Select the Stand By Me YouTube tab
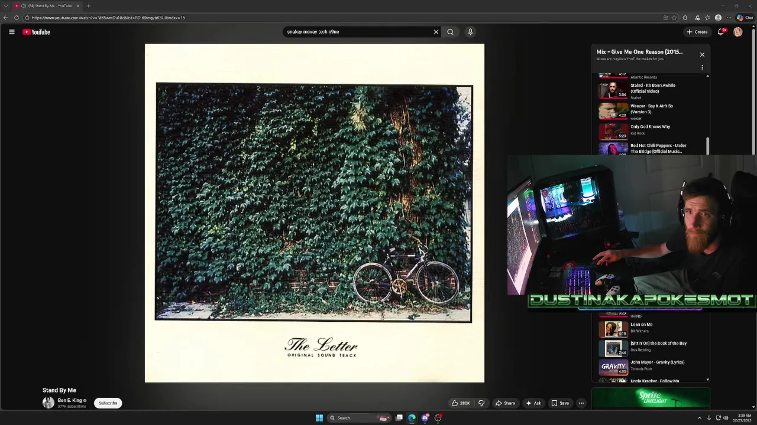This screenshot has width=757, height=425. tap(47, 6)
